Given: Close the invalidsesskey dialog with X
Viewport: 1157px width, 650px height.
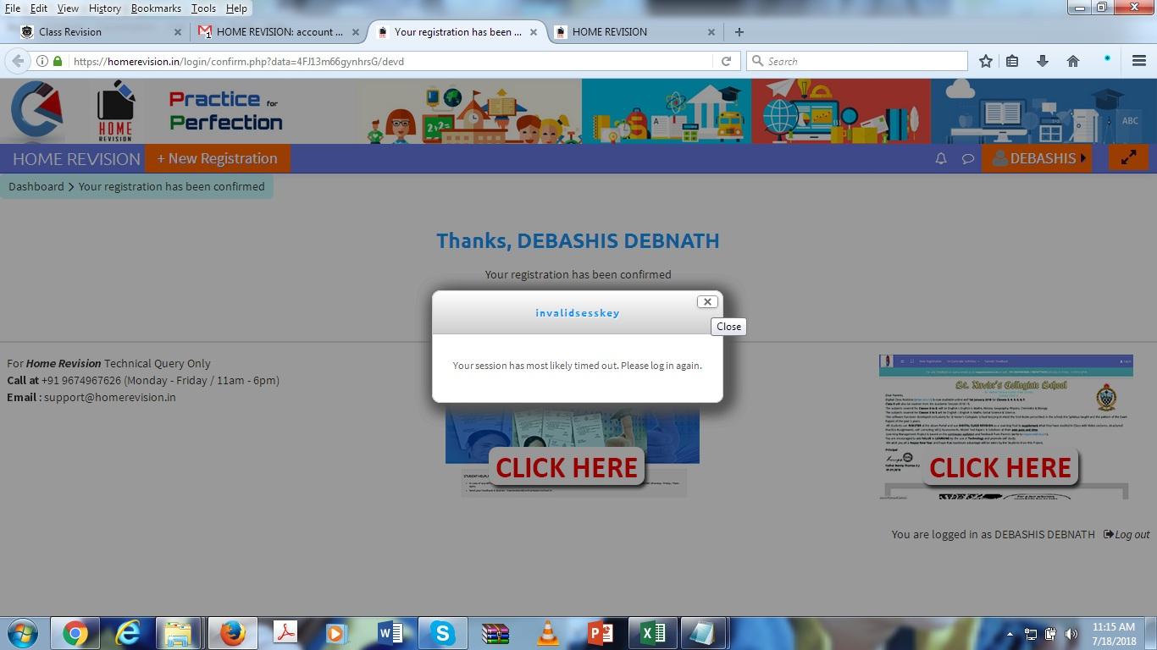Looking at the screenshot, I should point(707,301).
